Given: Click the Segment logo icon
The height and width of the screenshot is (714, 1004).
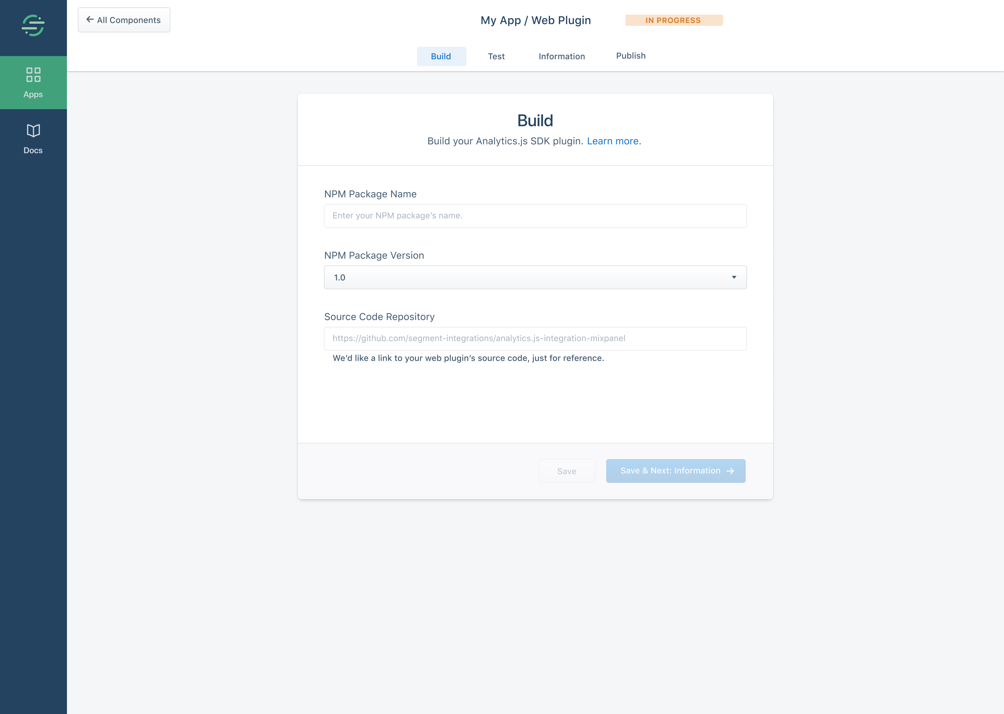Looking at the screenshot, I should click(33, 25).
